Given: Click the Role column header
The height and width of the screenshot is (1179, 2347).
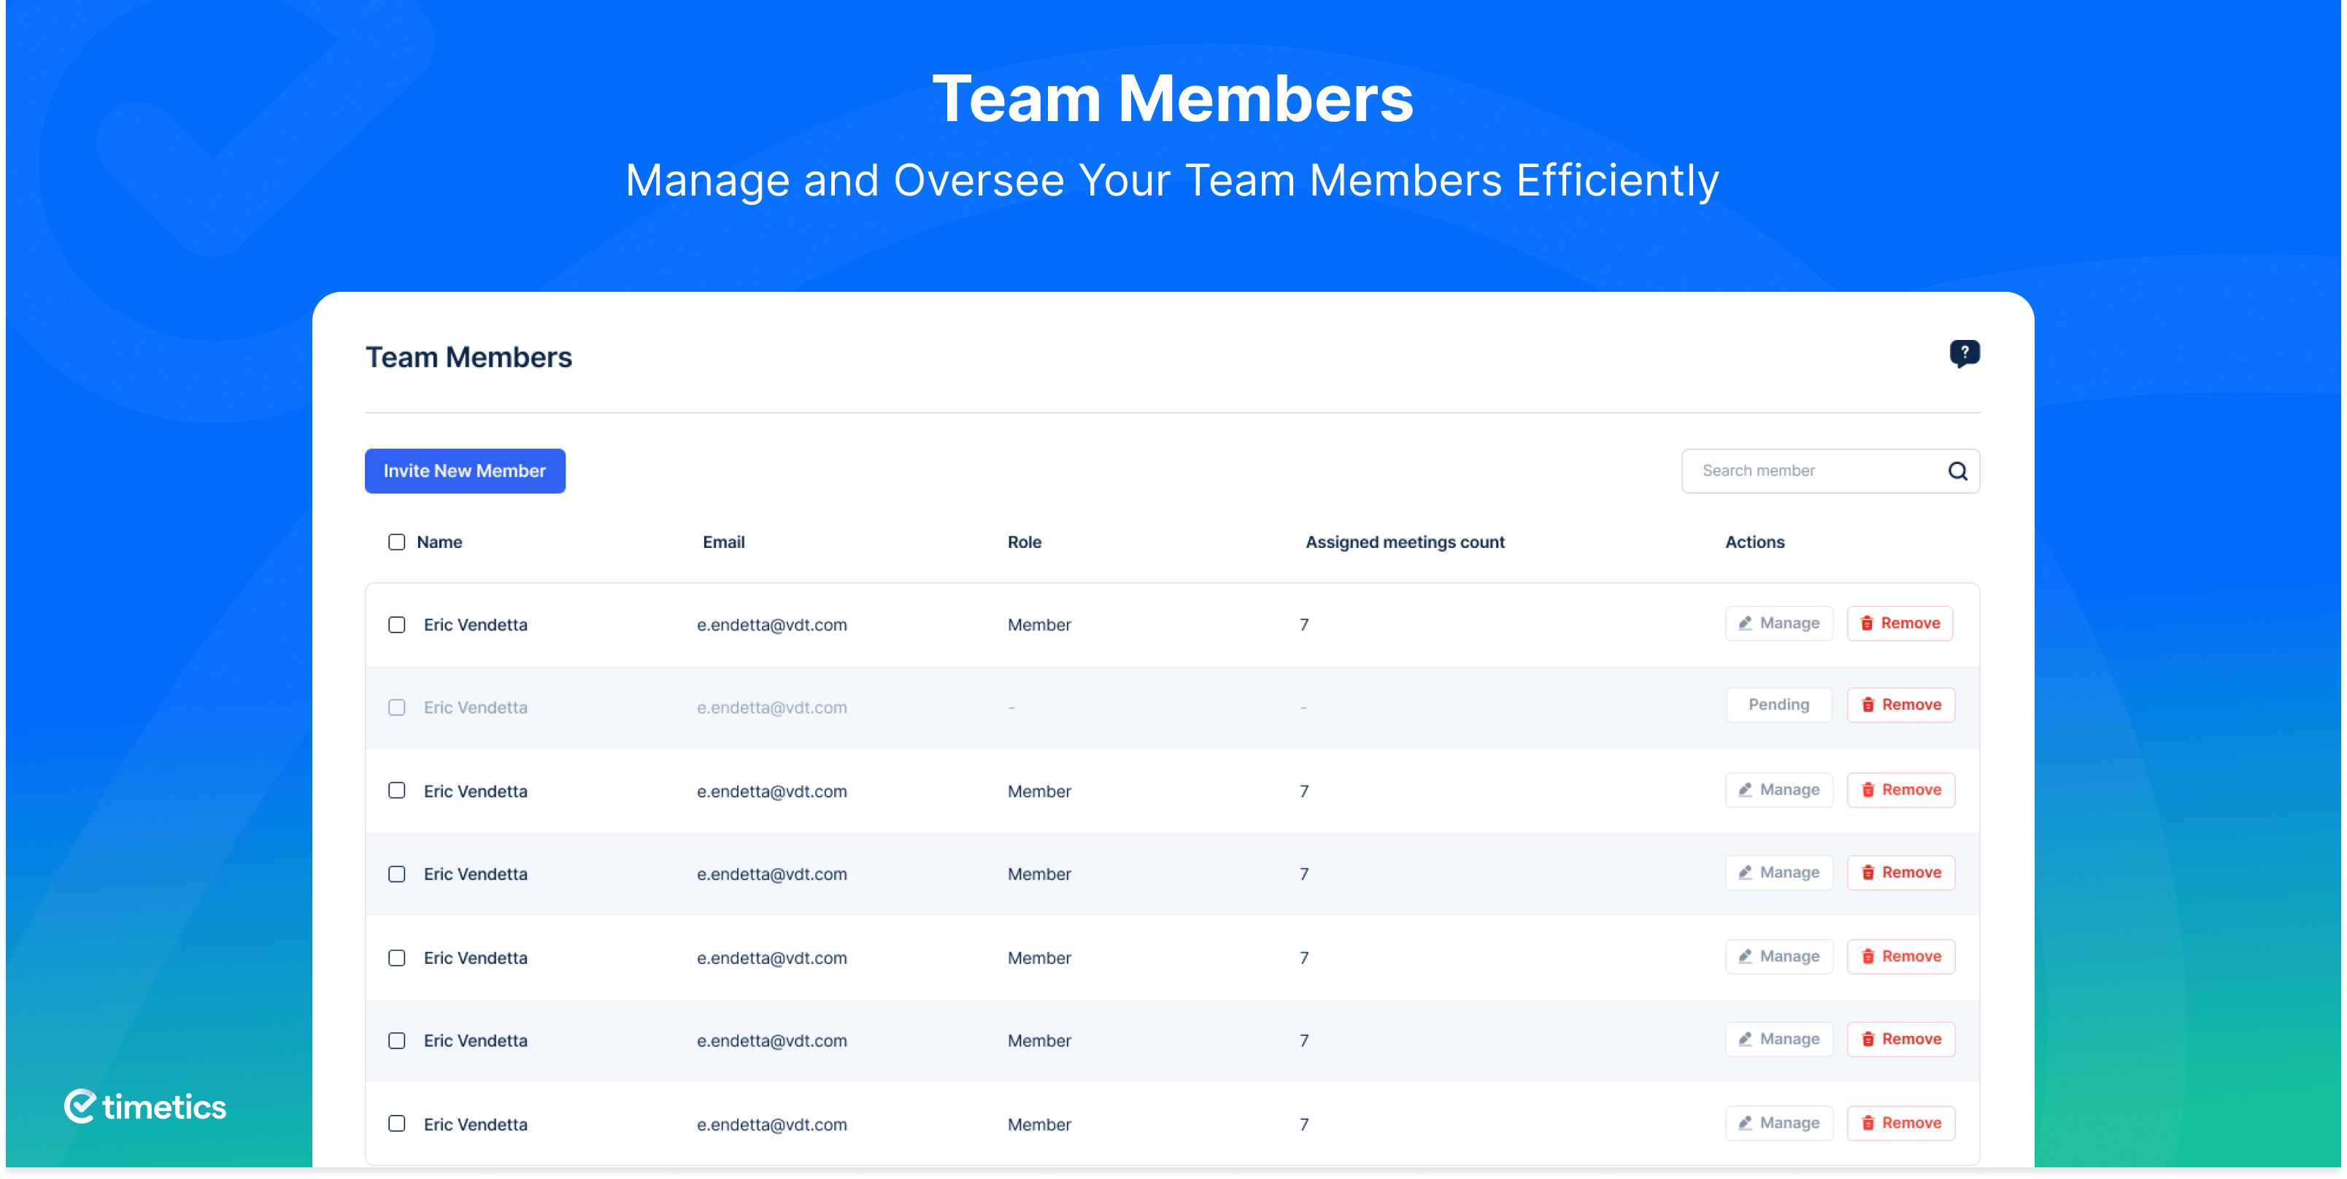Looking at the screenshot, I should coord(1024,542).
